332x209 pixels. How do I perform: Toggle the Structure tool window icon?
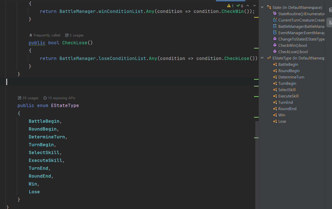point(330,22)
